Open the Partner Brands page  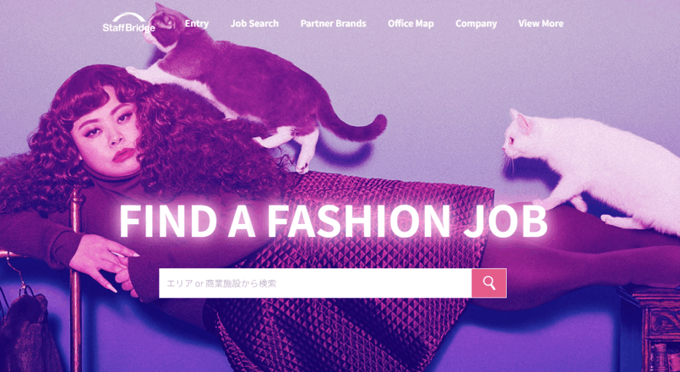333,23
